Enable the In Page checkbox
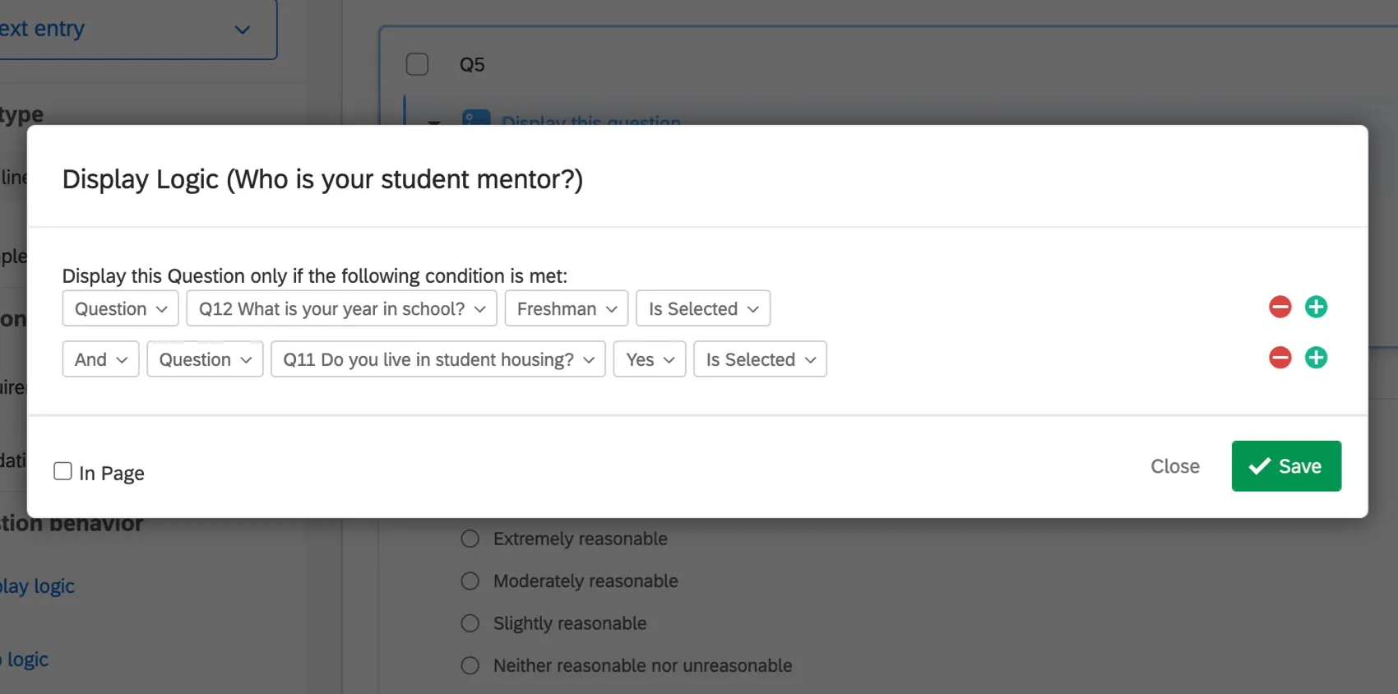 pyautogui.click(x=63, y=470)
